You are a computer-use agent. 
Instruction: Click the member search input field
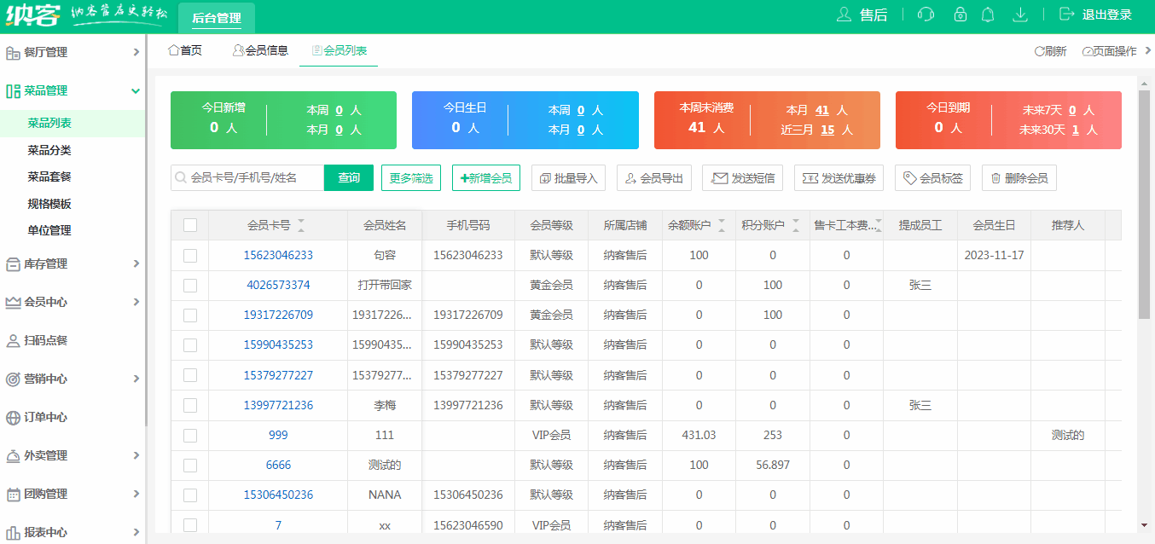[246, 177]
